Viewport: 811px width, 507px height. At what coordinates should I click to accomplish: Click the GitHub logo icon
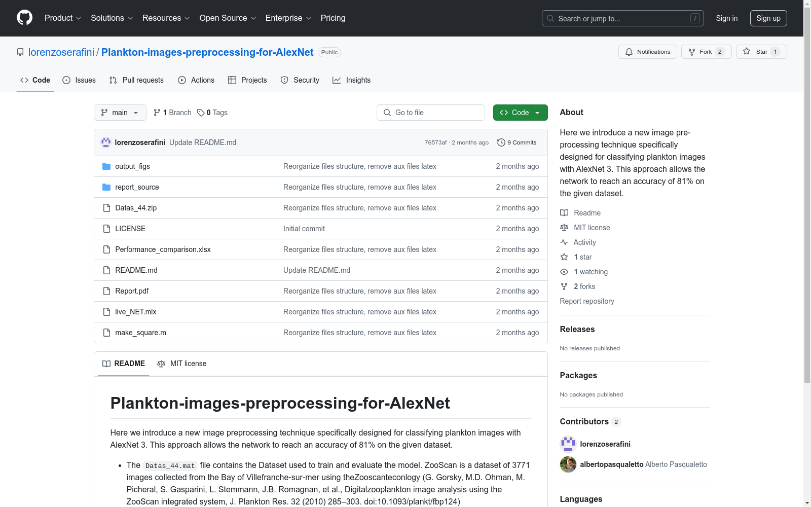tap(24, 18)
